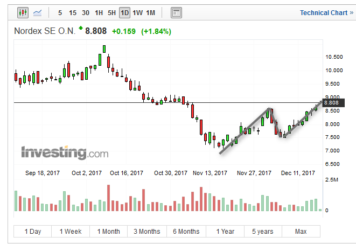Open the Technical Chart link

326,13
